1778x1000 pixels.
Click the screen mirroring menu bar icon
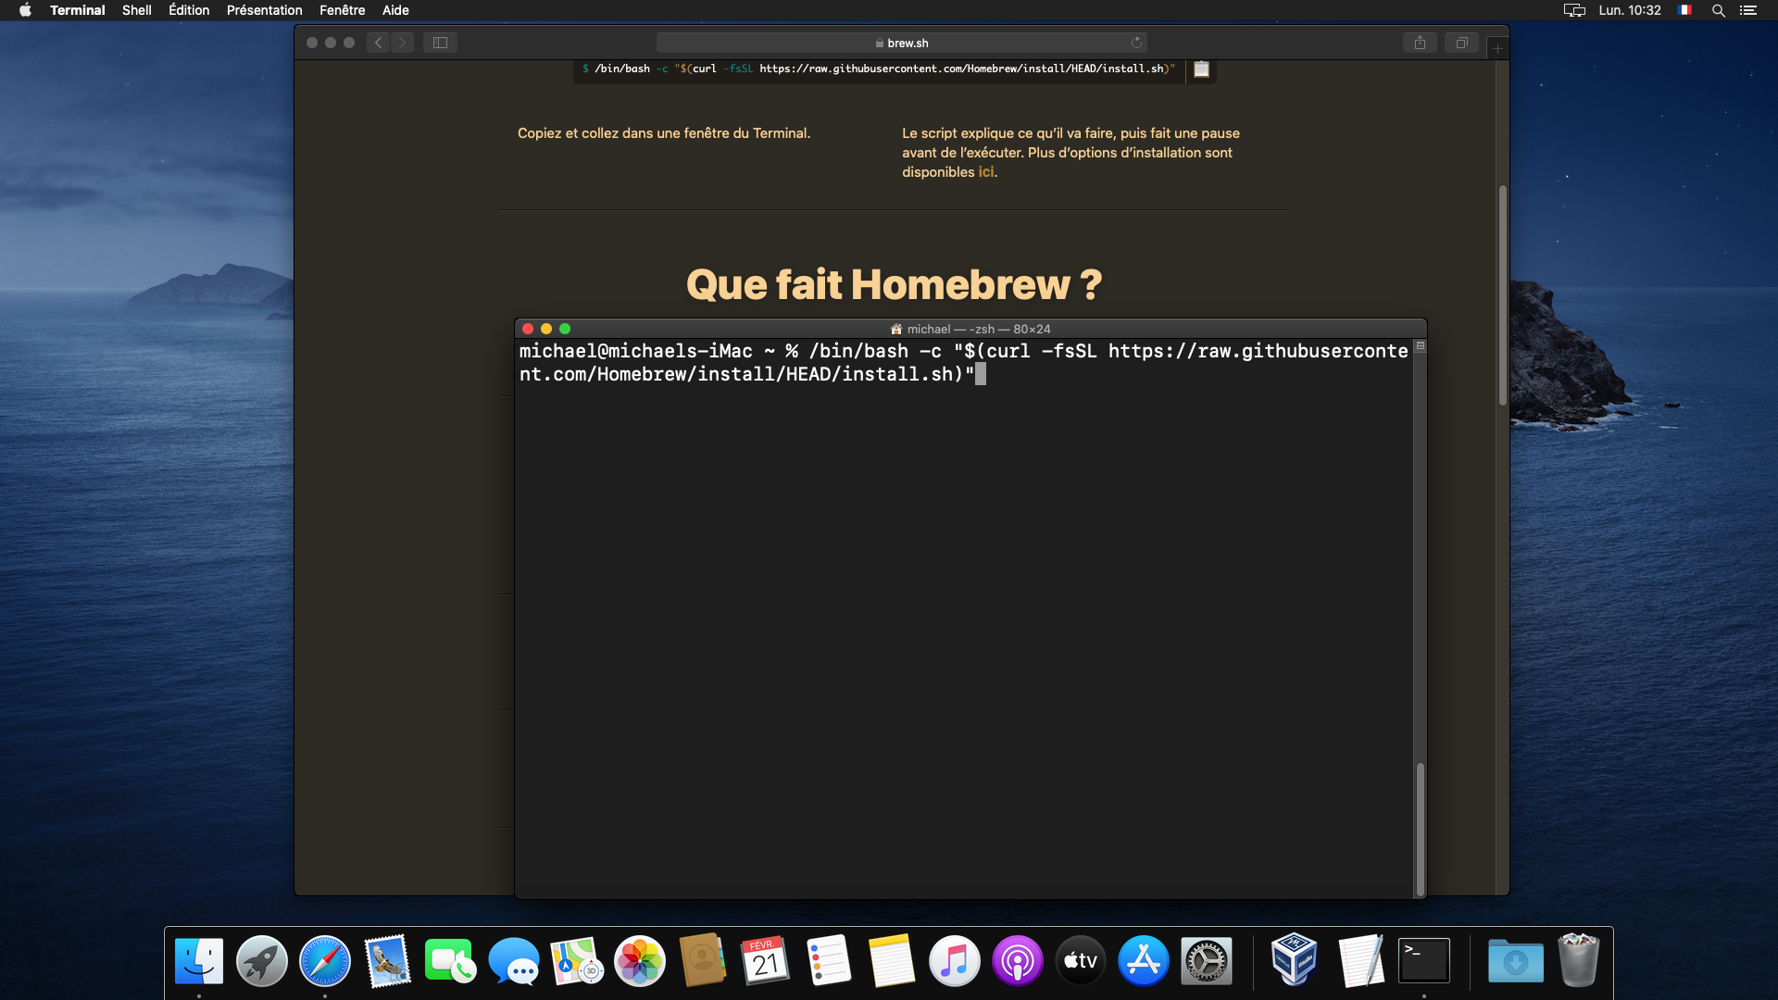point(1574,10)
